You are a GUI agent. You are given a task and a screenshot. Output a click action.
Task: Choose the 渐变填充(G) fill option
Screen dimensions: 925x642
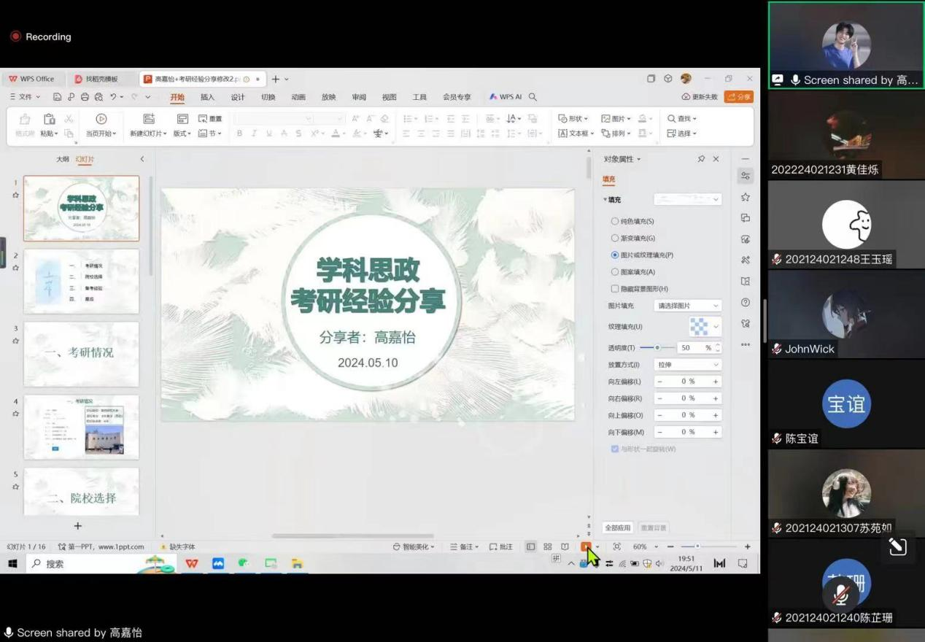pyautogui.click(x=615, y=238)
